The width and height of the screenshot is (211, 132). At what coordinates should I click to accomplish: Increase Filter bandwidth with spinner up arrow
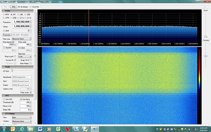coord(15,44)
